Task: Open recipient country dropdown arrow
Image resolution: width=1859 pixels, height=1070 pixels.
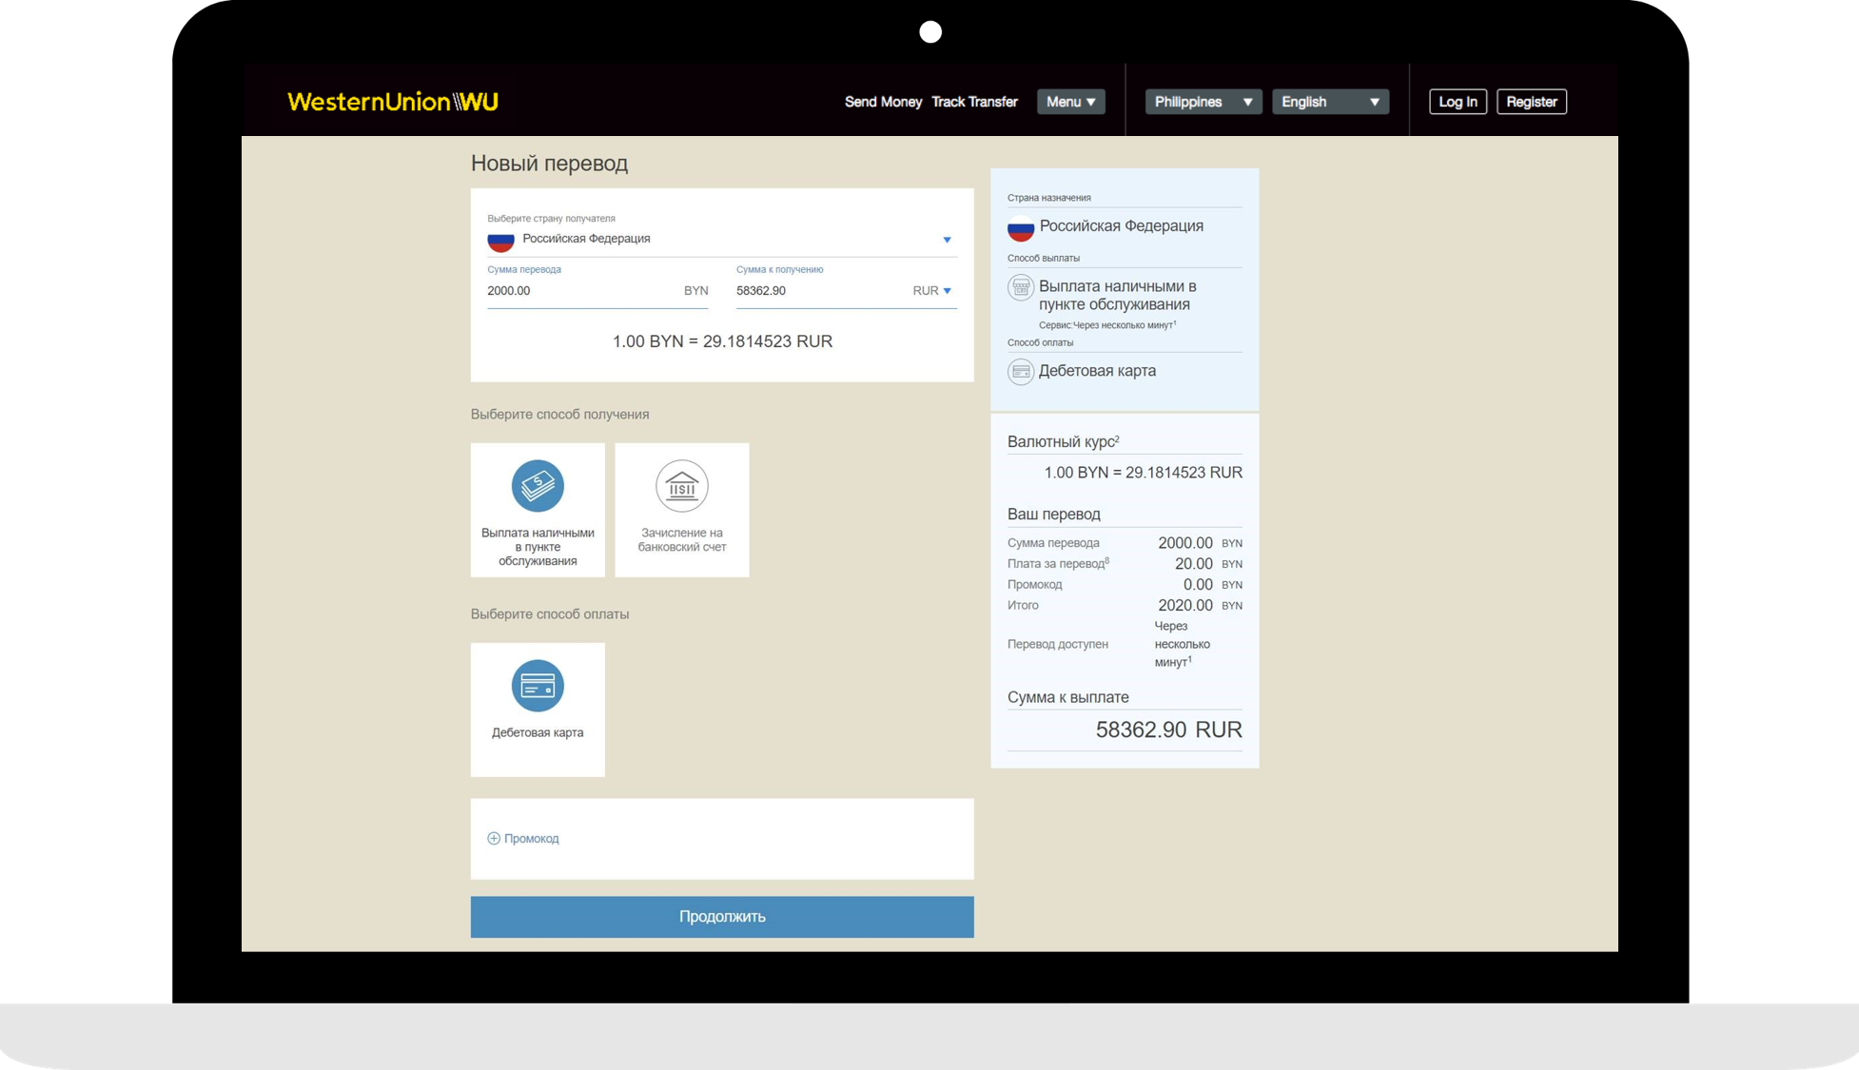Action: click(947, 240)
